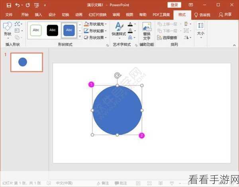Click the text effects A icon
Screen dimensions: 239x187
coord(130,37)
